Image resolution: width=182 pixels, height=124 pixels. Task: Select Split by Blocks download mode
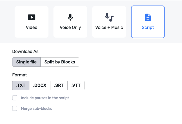(60, 62)
